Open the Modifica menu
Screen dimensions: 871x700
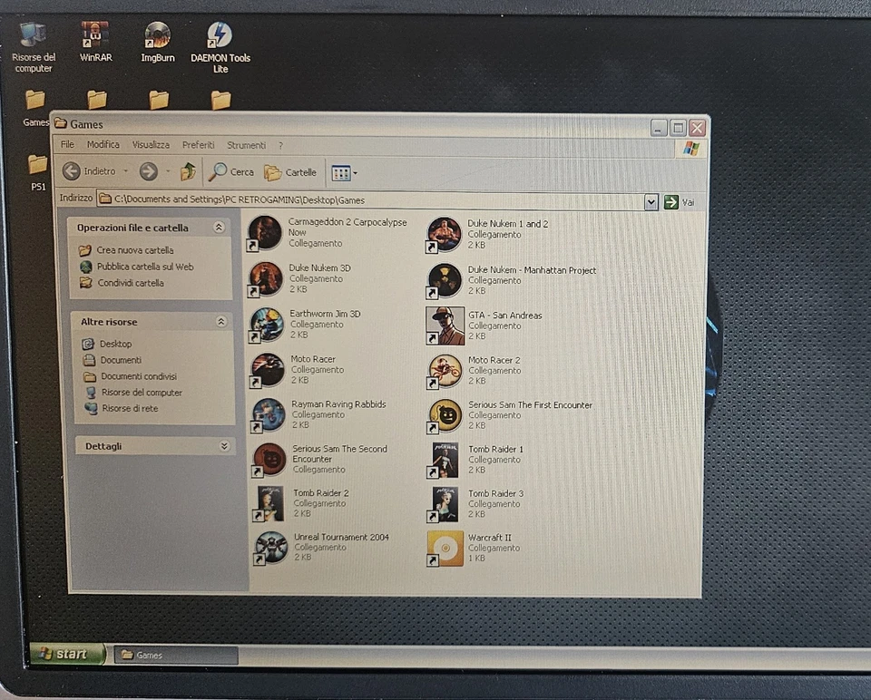pos(103,144)
